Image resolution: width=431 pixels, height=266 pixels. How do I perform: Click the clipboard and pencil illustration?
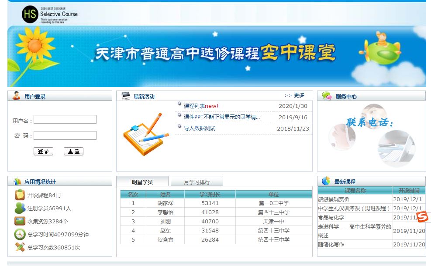click(146, 135)
